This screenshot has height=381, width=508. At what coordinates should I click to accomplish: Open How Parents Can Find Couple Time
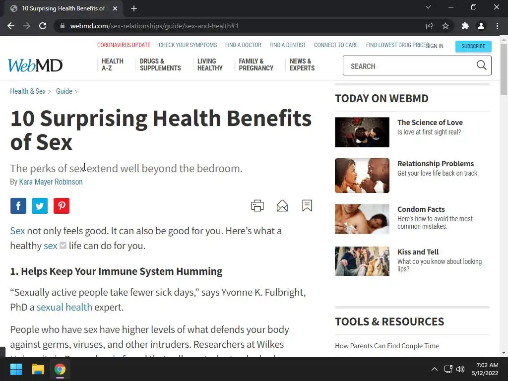tap(387, 346)
